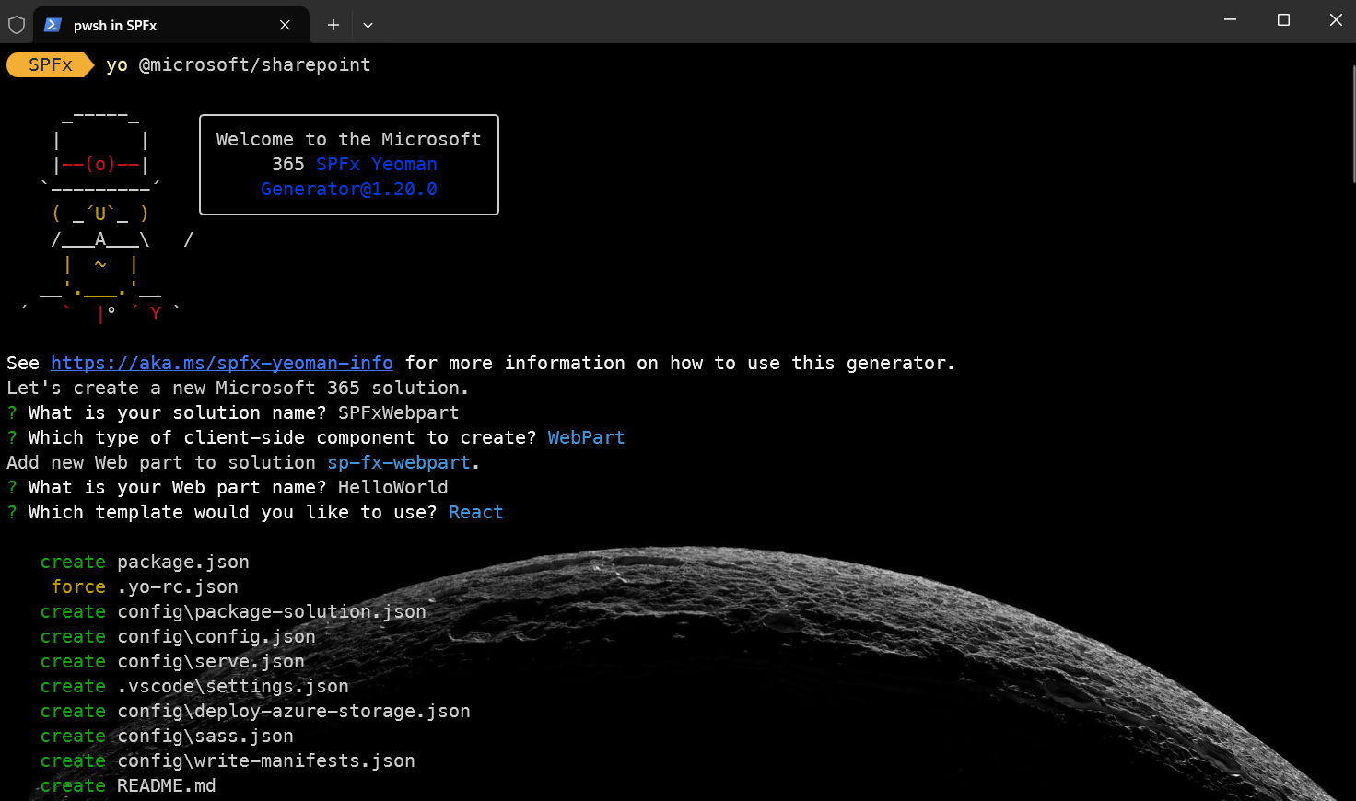This screenshot has height=801, width=1356.
Task: Click the orange SPFx prompt badge
Action: coord(50,65)
